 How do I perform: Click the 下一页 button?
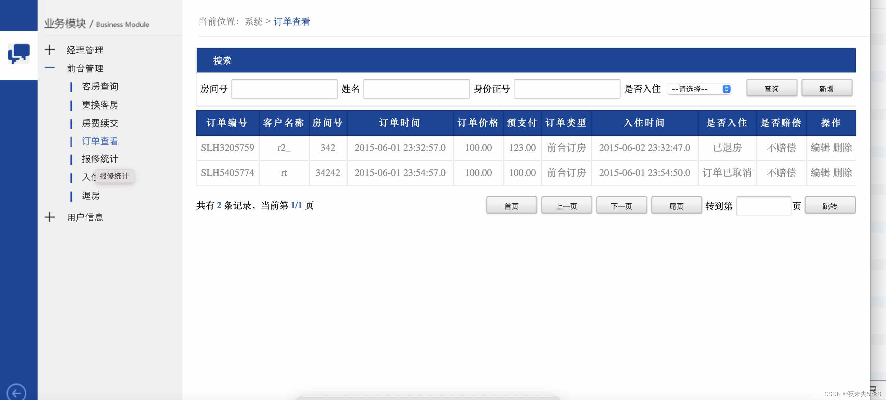pyautogui.click(x=622, y=206)
